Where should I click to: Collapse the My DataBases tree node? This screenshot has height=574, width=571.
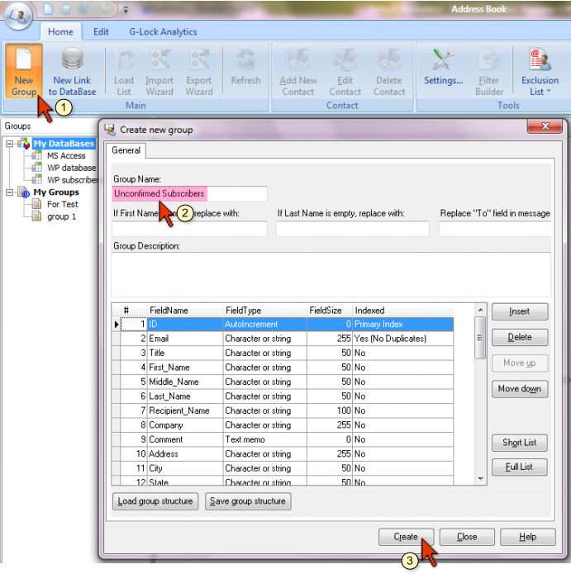tap(10, 144)
